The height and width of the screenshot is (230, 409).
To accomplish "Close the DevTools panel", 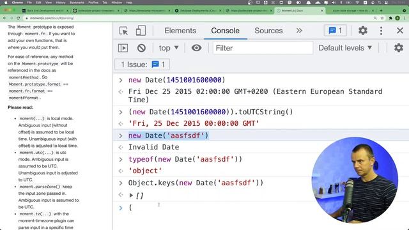I will (400, 31).
